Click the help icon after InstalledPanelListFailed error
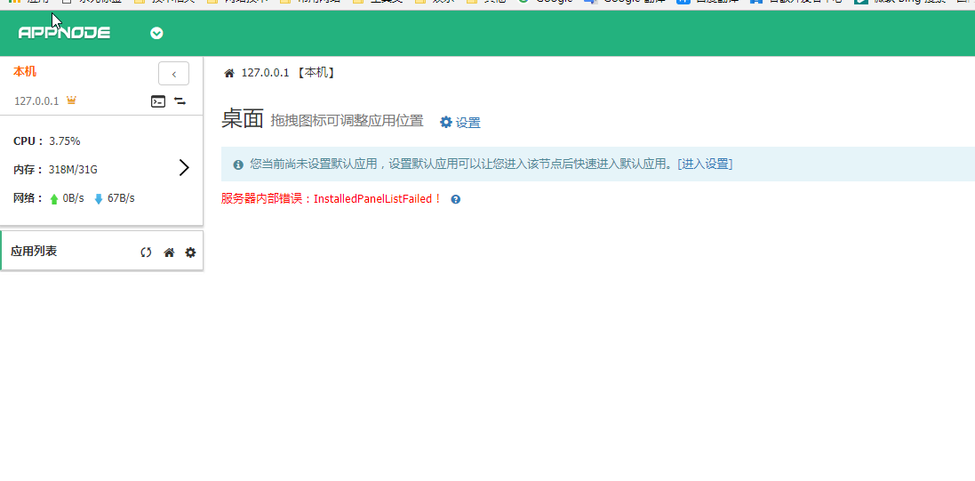Image resolution: width=975 pixels, height=481 pixels. pos(455,199)
